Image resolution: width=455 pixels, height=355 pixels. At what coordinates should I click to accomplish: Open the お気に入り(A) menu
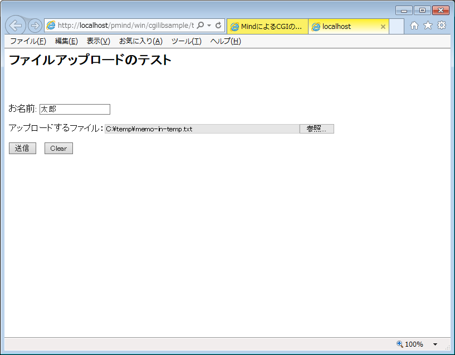pos(141,41)
